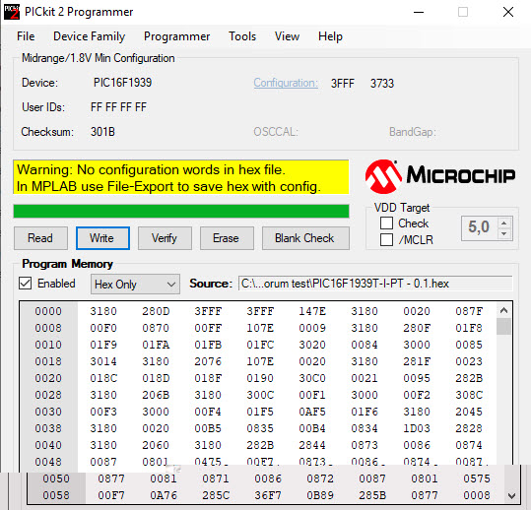The image size is (531, 510).
Task: Click the Blank Check button
Action: 305,238
